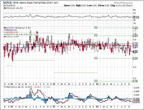Click the 90 RSI axis label

pyautogui.click(x=134, y=10)
